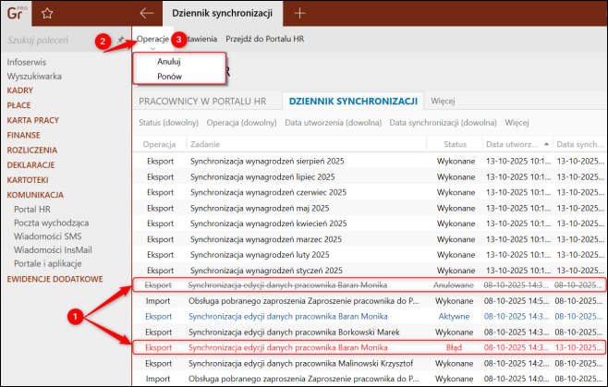Click the back arrow in tab bar

pyautogui.click(x=146, y=13)
